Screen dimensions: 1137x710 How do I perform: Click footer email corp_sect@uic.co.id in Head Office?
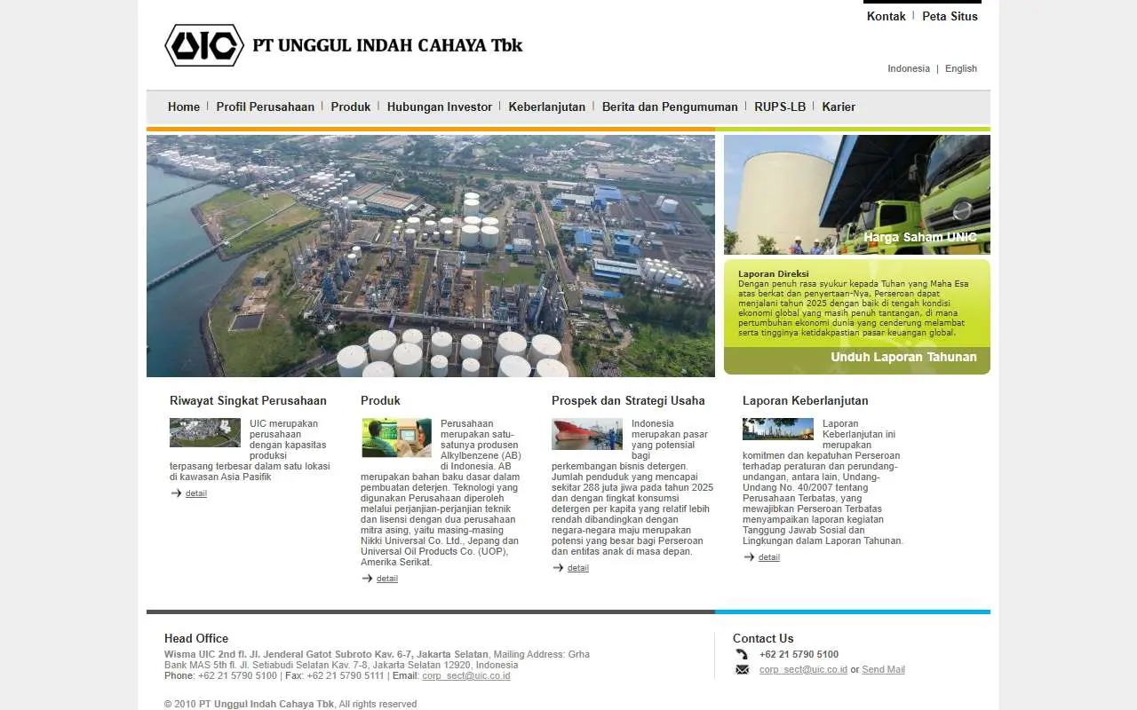pos(466,675)
